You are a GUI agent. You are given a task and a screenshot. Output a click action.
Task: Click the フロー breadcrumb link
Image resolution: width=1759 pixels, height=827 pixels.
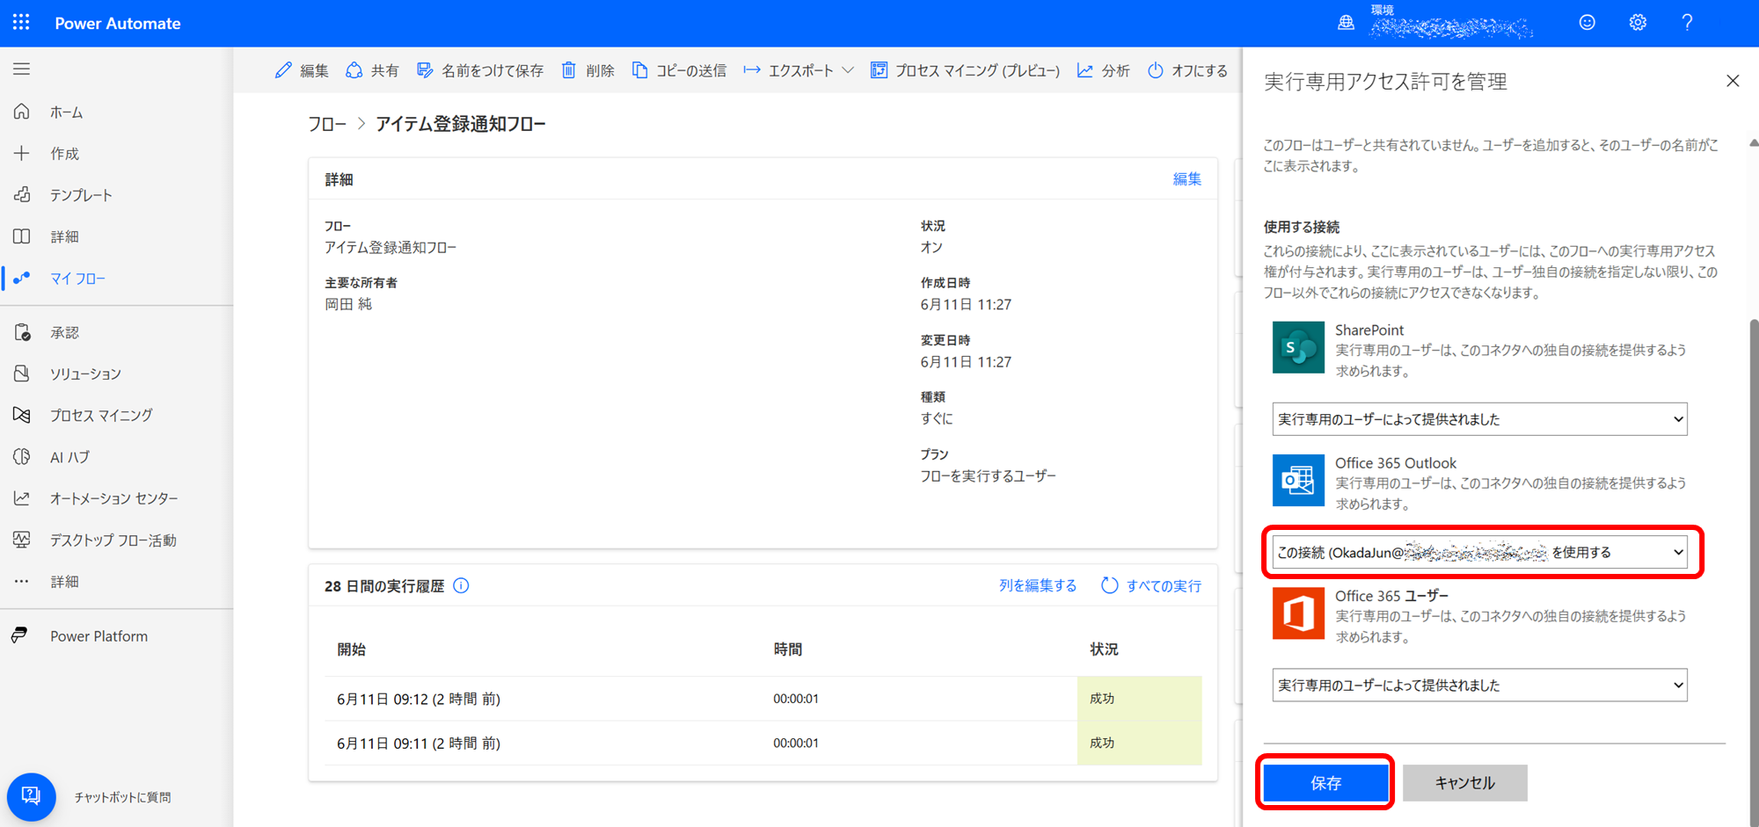point(327,124)
